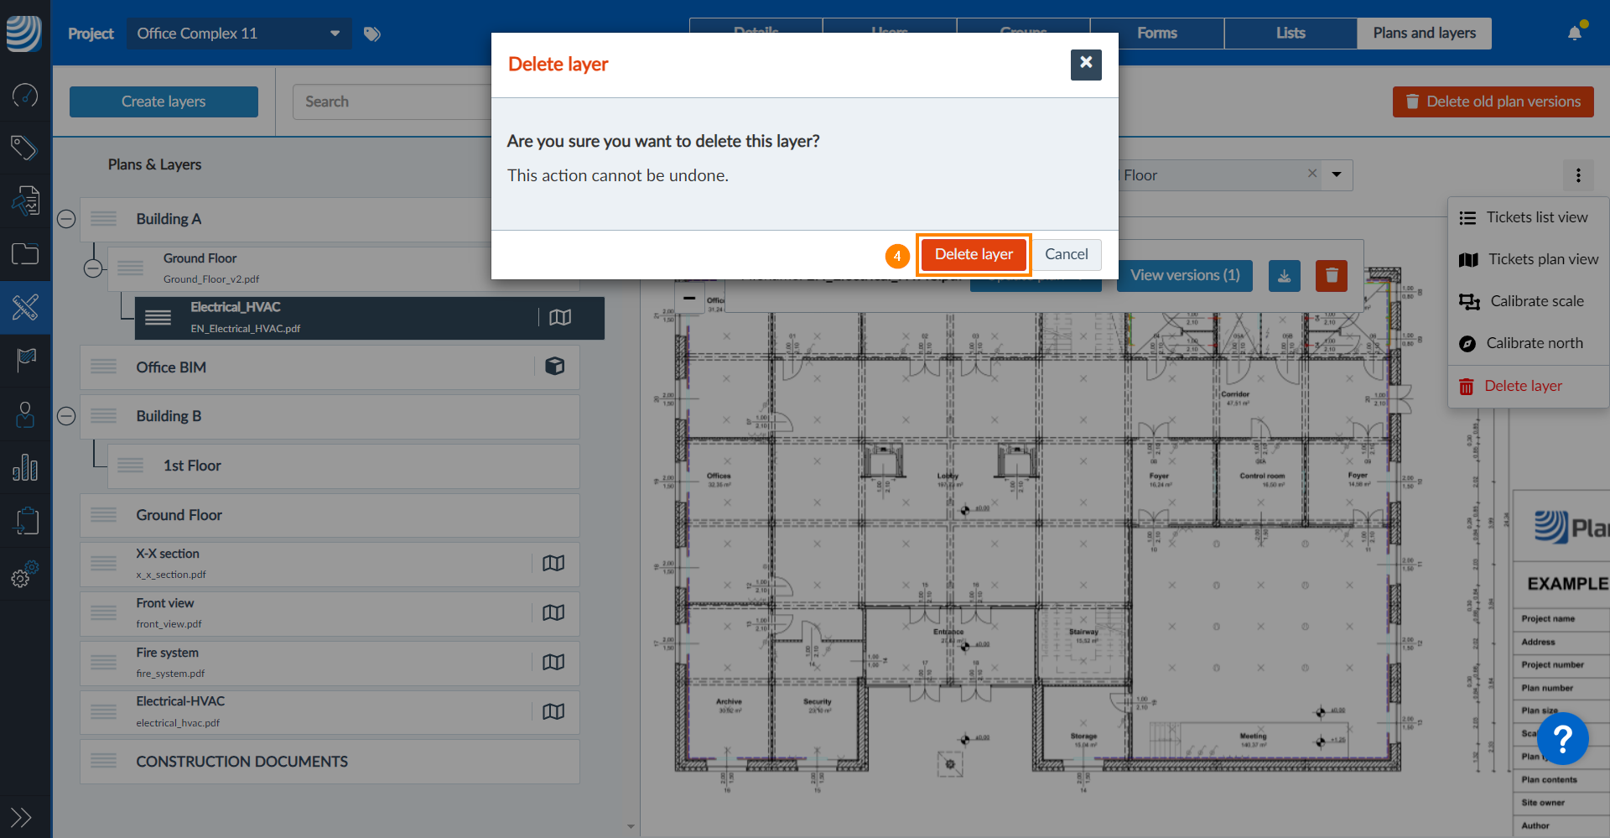Cancel the delete layer dialog
The width and height of the screenshot is (1610, 838).
1066,254
